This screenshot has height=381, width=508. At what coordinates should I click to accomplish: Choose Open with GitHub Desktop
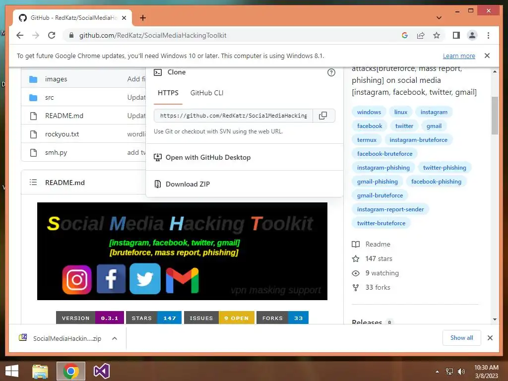(x=202, y=157)
